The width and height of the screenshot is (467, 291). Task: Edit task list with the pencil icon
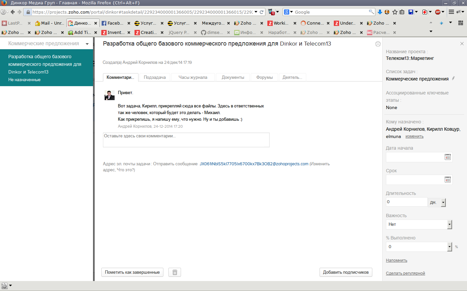tap(453, 78)
